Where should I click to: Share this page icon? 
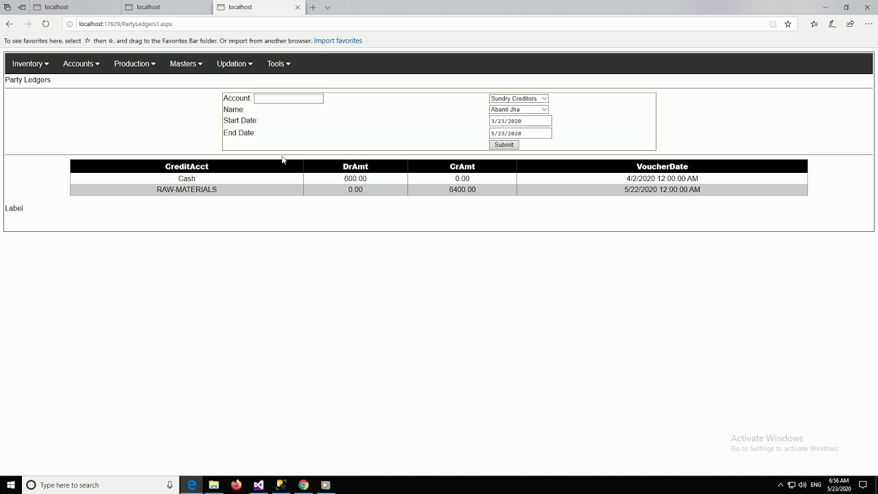point(851,24)
